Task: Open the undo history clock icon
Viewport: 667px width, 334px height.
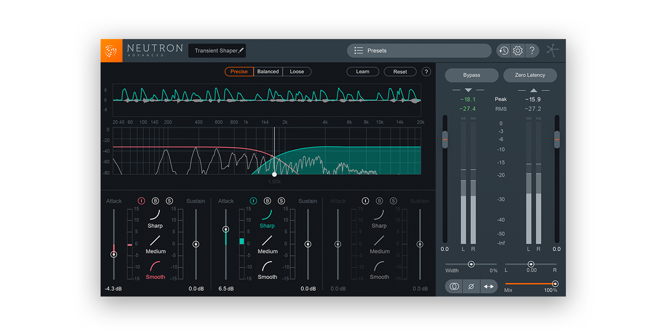Action: 503,50
